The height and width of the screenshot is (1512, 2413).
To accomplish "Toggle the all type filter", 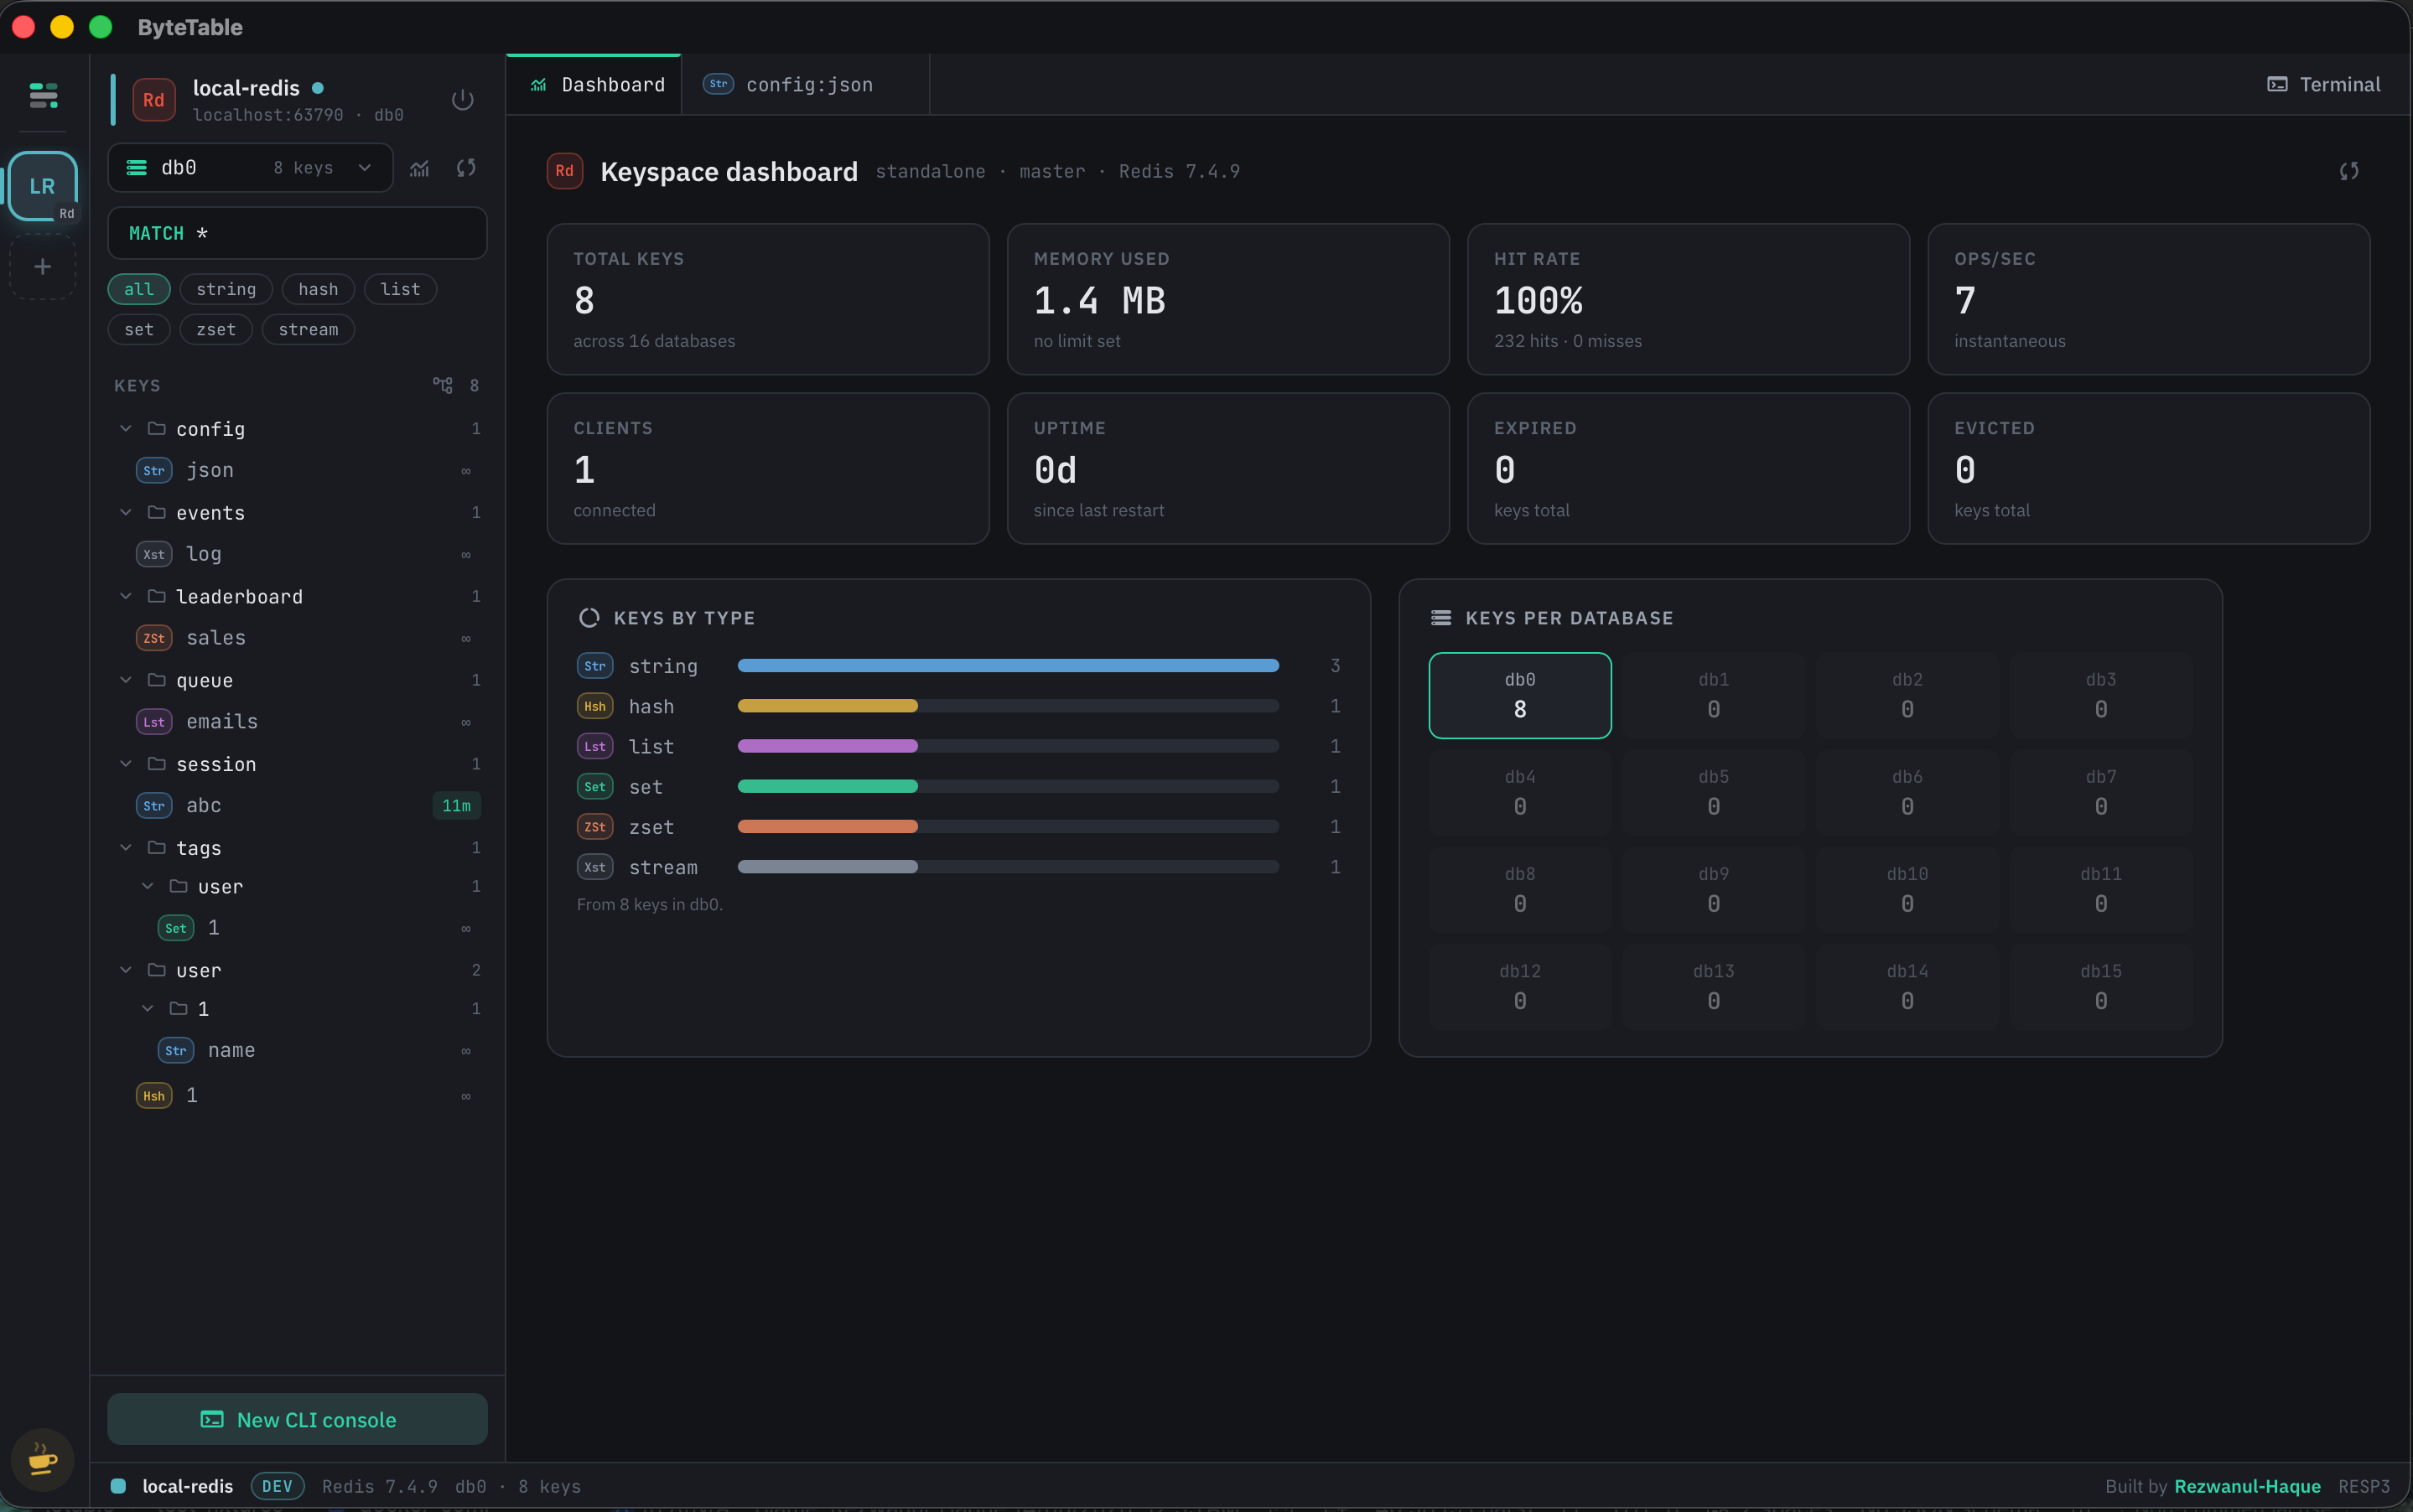I will 139,289.
